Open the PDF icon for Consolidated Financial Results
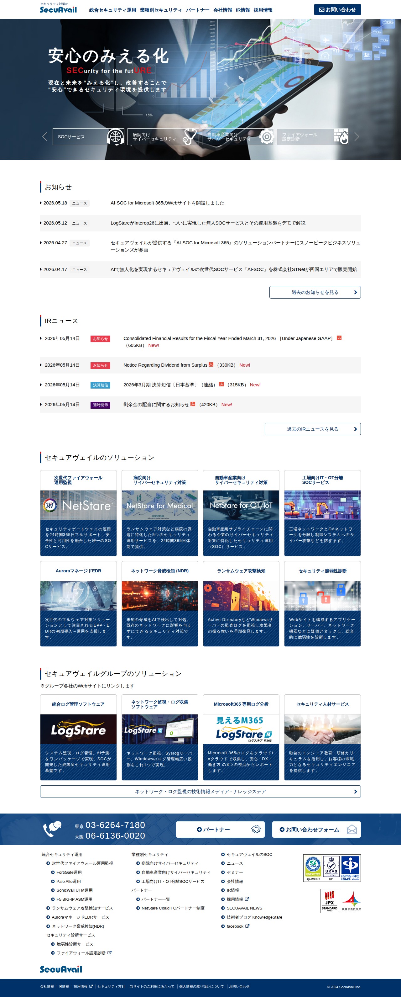This screenshot has height=997, width=401. [339, 338]
